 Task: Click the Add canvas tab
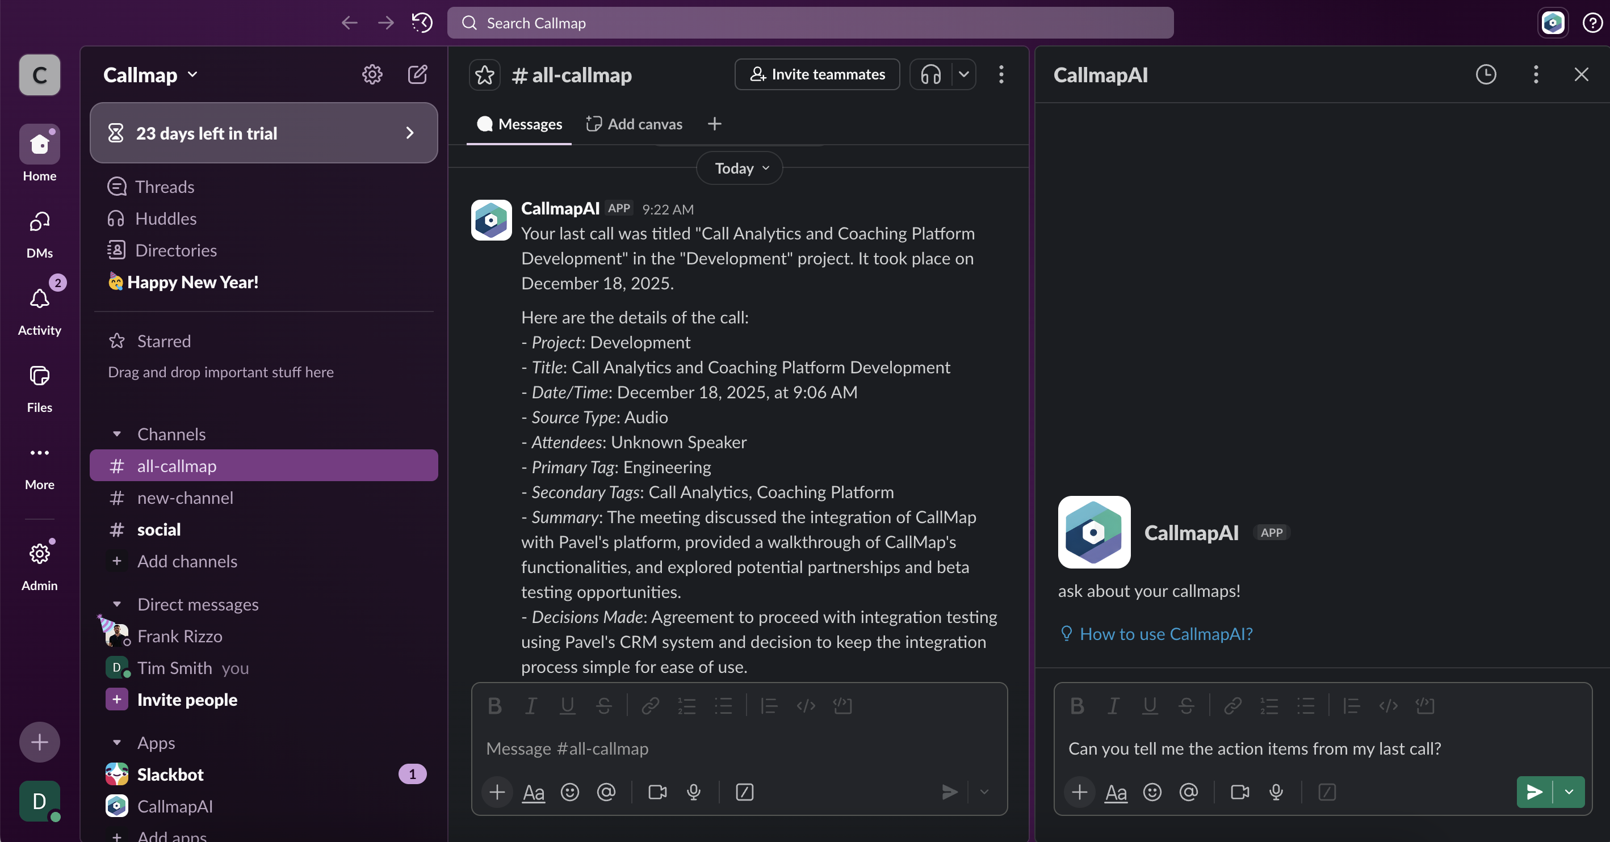click(634, 124)
